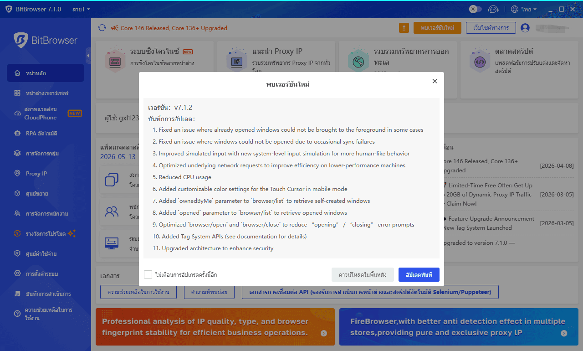Click the refresh icon beside the announcement
Image resolution: width=583 pixels, height=351 pixels.
click(x=102, y=28)
